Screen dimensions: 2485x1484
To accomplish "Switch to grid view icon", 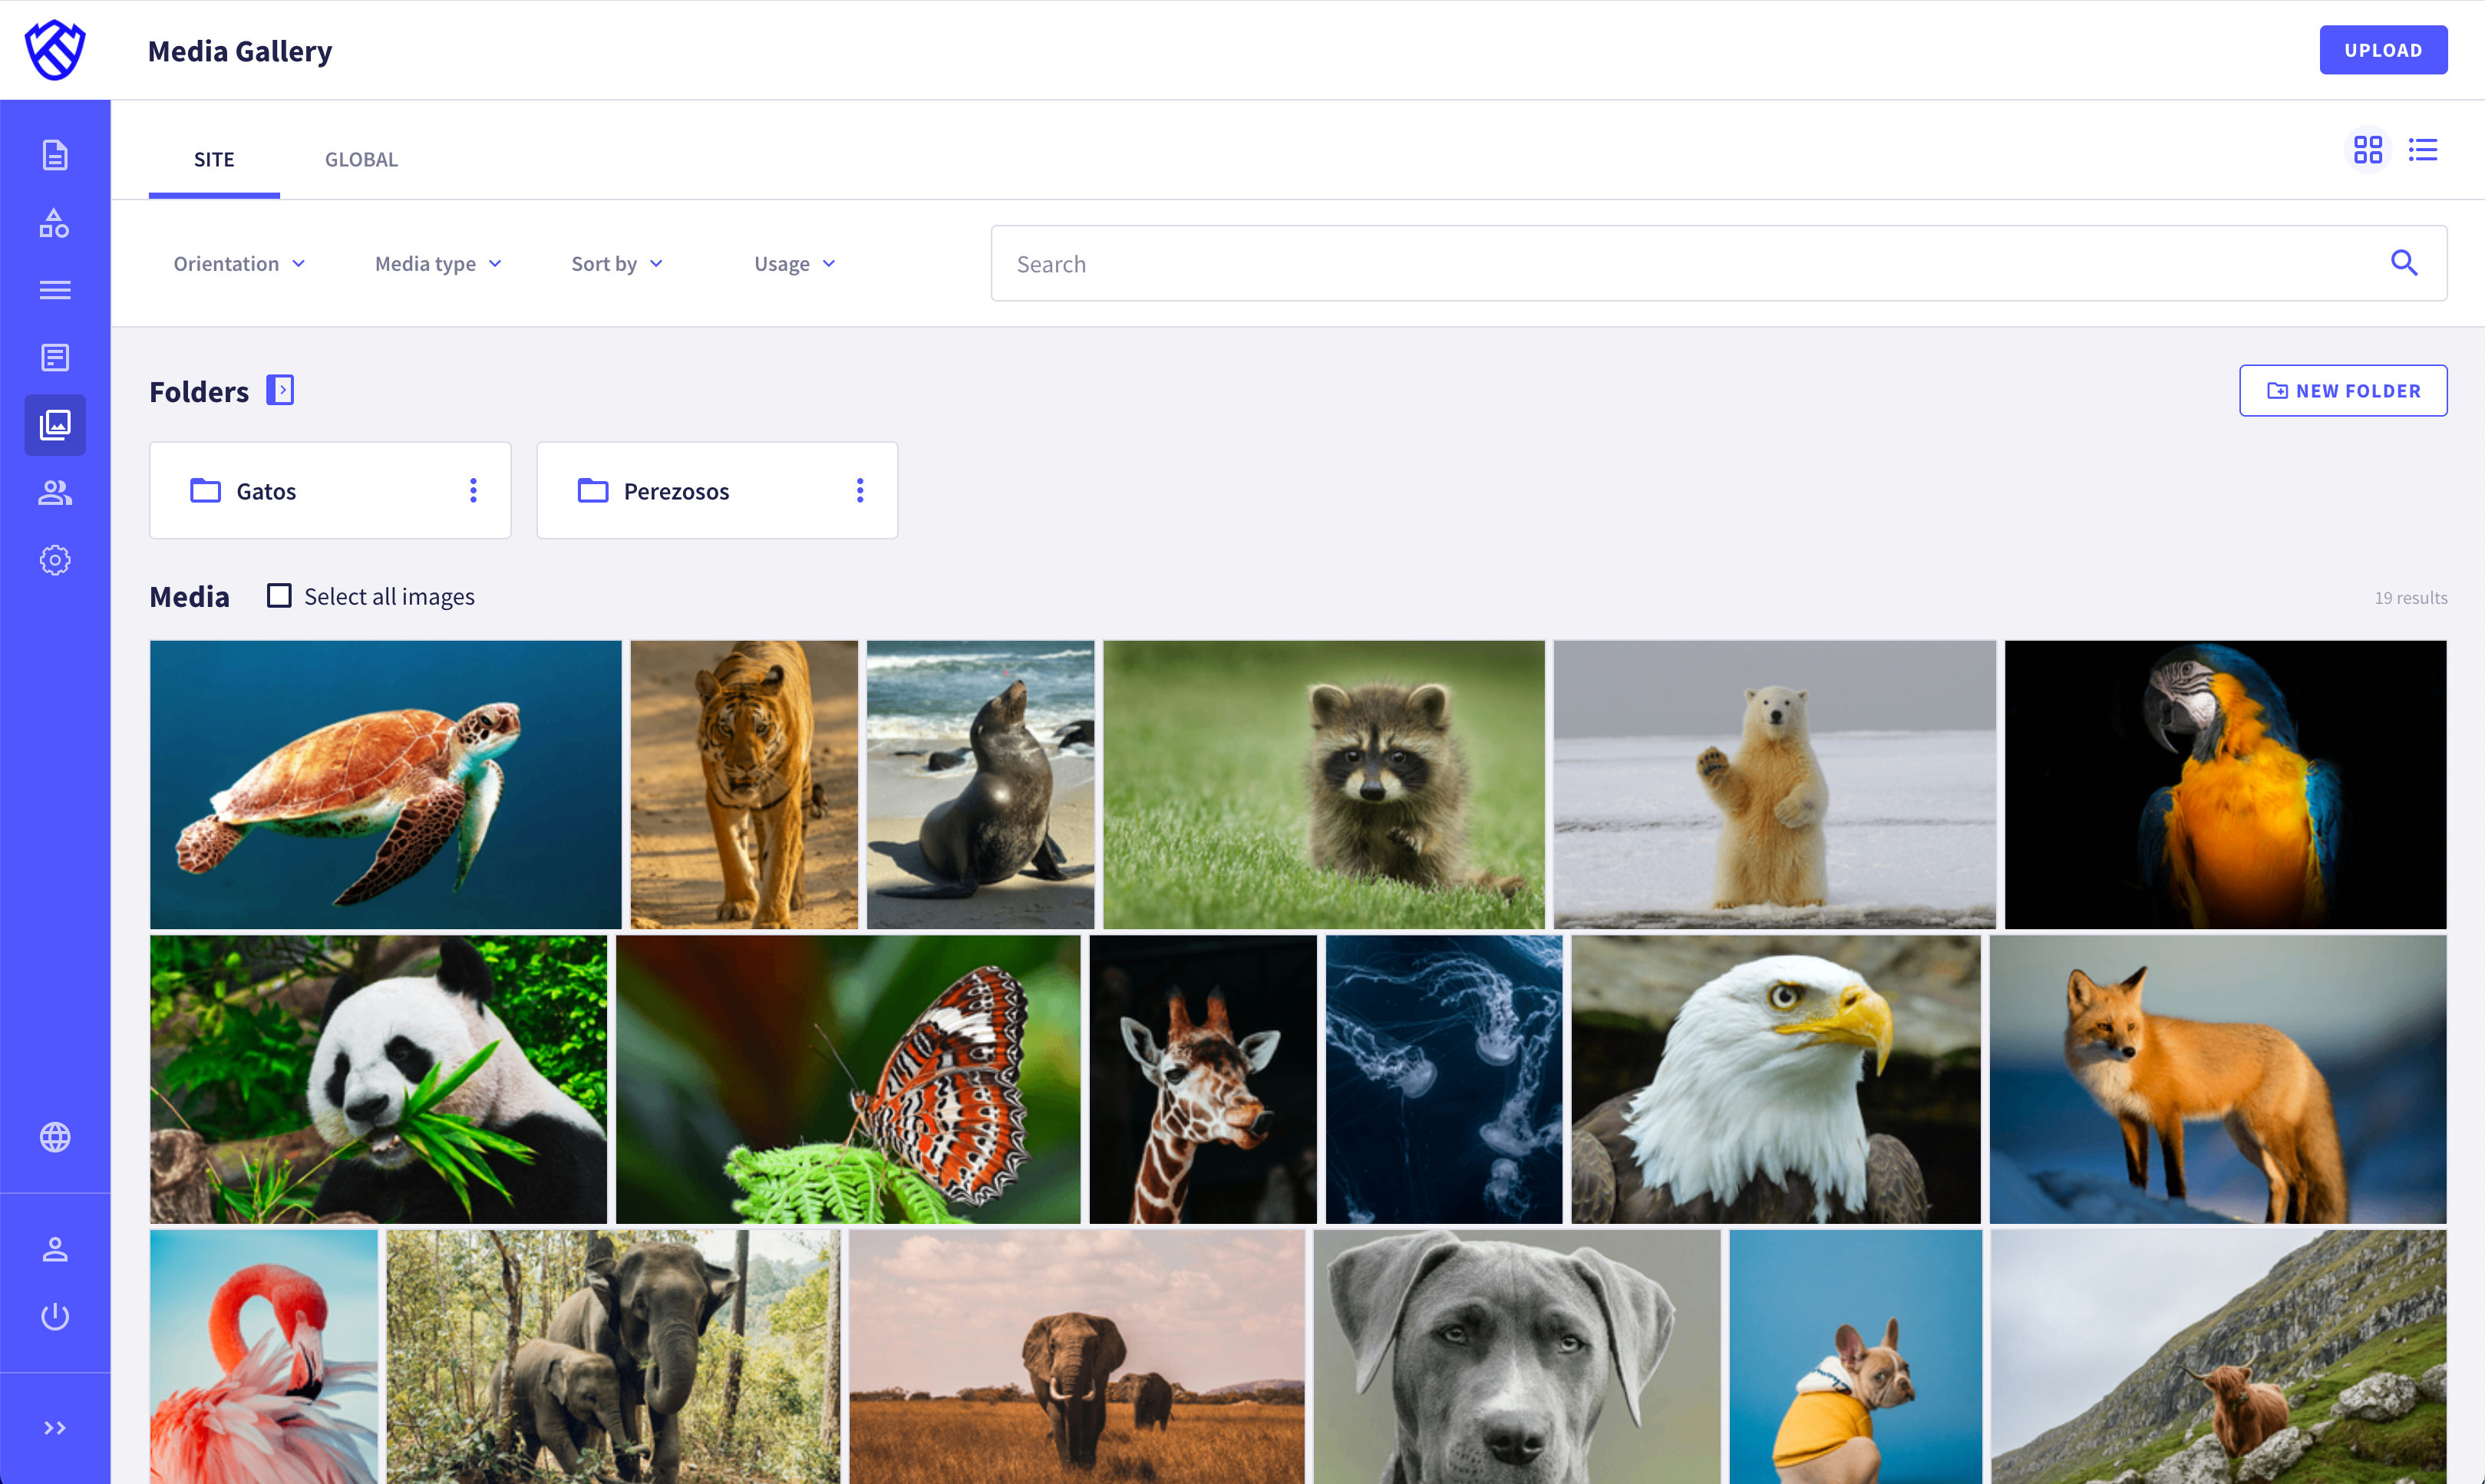I will 2367,150.
